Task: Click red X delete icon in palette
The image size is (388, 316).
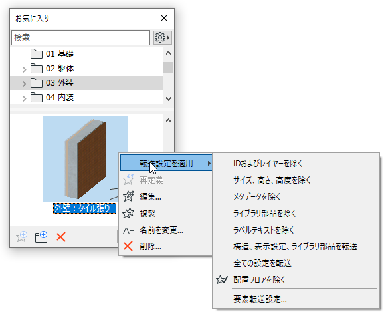Action: click(61, 237)
